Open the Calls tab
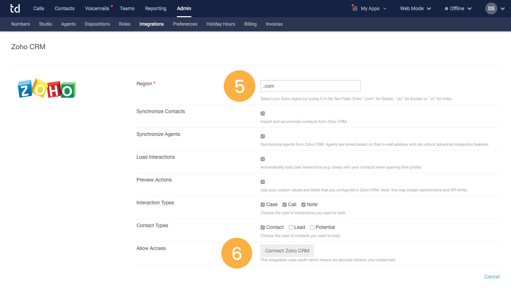The image size is (511, 290). tap(39, 8)
